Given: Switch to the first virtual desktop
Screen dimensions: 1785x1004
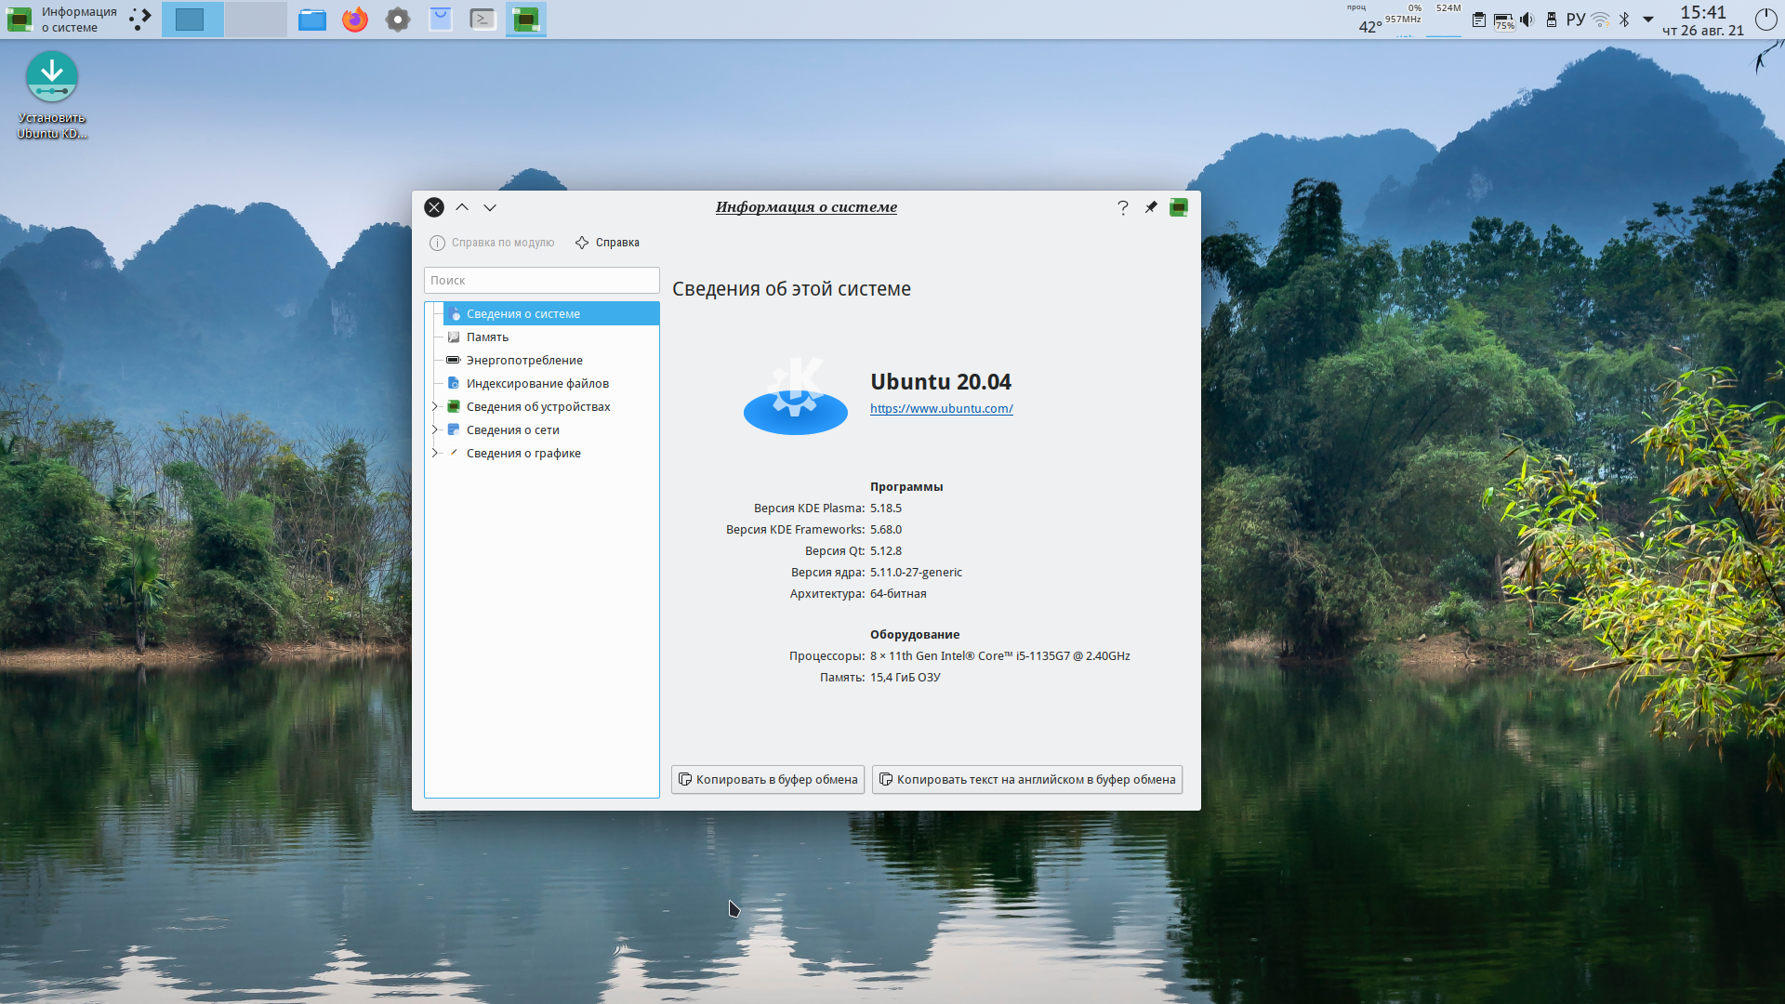Looking at the screenshot, I should click(x=192, y=20).
